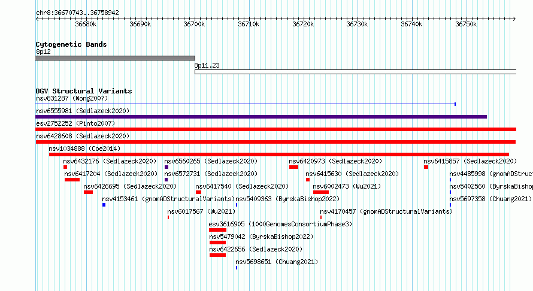Open the nsv6432176 (Sedlazeck2020) variant label
Image resolution: width=533 pixels, height=291 pixels.
pos(110,161)
